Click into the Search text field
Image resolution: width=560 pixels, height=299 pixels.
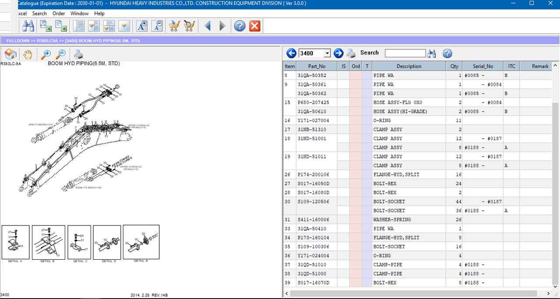pyautogui.click(x=405, y=53)
